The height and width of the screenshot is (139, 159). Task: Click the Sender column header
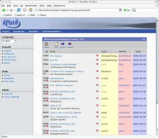click(123, 52)
